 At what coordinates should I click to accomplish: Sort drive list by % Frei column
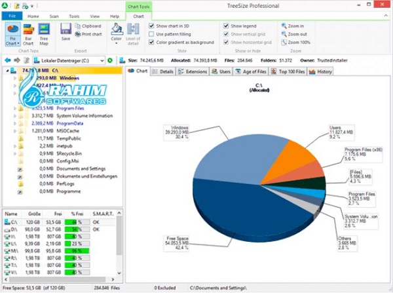tap(77, 214)
